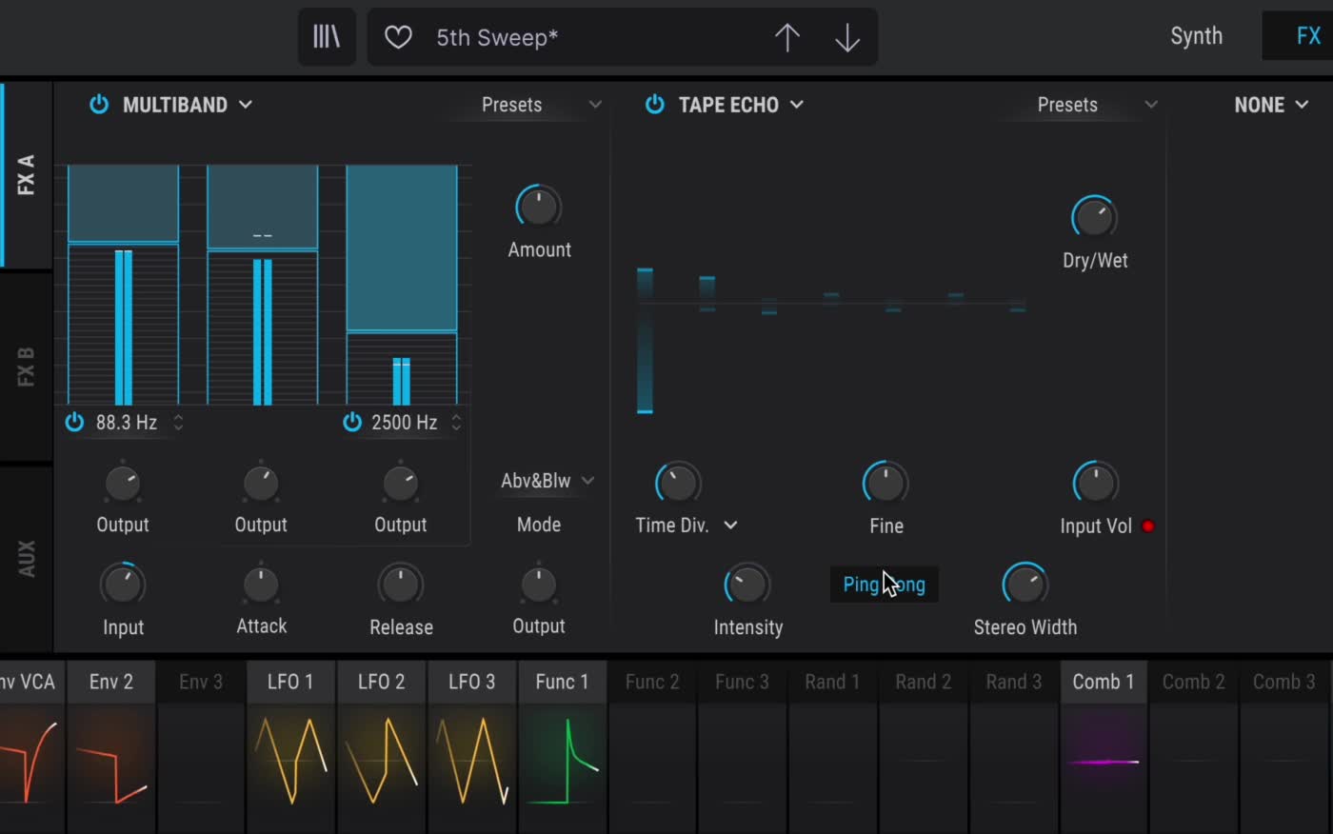Click the red Input Vol clip indicator
This screenshot has width=1333, height=834.
coord(1148,526)
